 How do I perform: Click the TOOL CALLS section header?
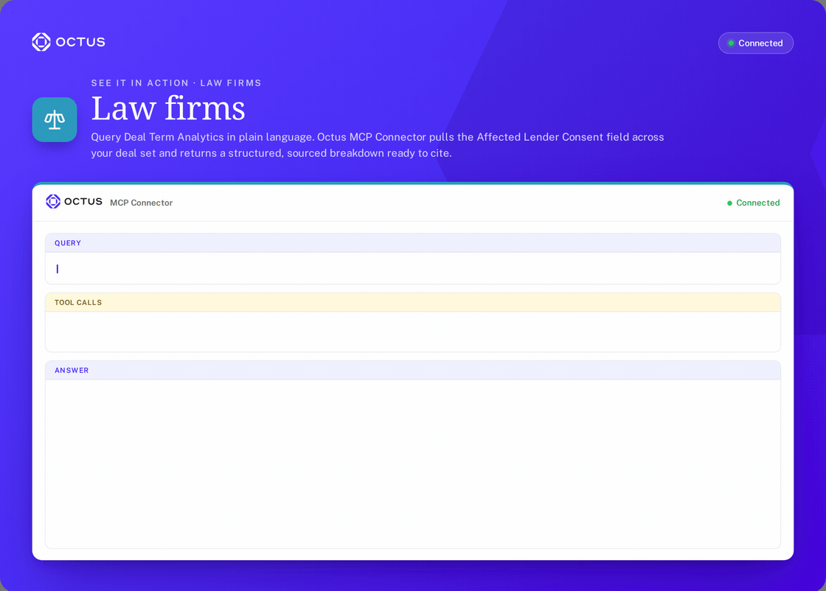[x=413, y=303]
